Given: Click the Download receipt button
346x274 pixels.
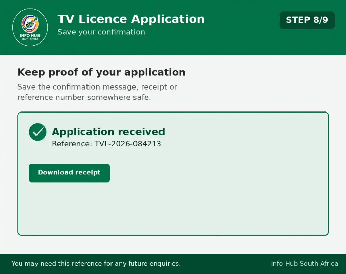Looking at the screenshot, I should pos(69,173).
